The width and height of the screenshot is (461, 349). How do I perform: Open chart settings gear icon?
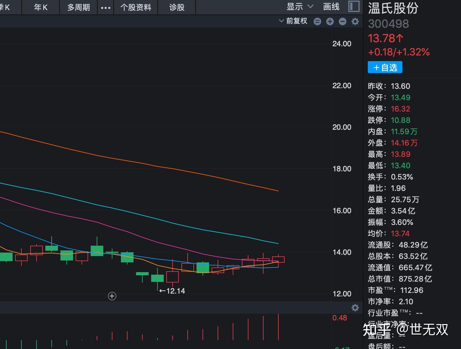pyautogui.click(x=355, y=21)
